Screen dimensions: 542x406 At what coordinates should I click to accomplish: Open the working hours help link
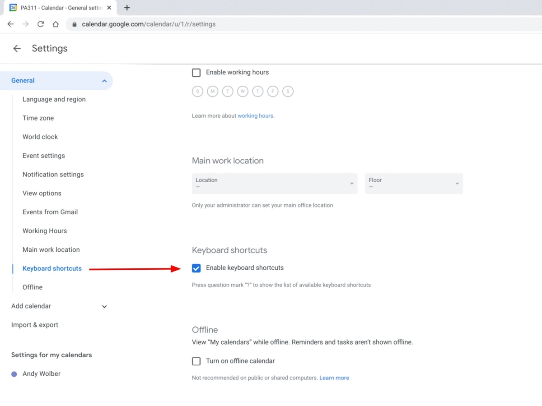coord(255,115)
